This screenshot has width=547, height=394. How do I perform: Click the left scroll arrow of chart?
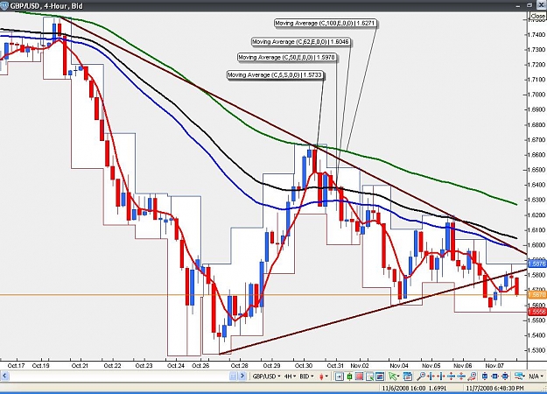click(x=4, y=376)
